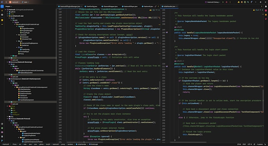
Task: Open the Hashcraft Debug run configuration dropdown
Action: click(212, 2)
